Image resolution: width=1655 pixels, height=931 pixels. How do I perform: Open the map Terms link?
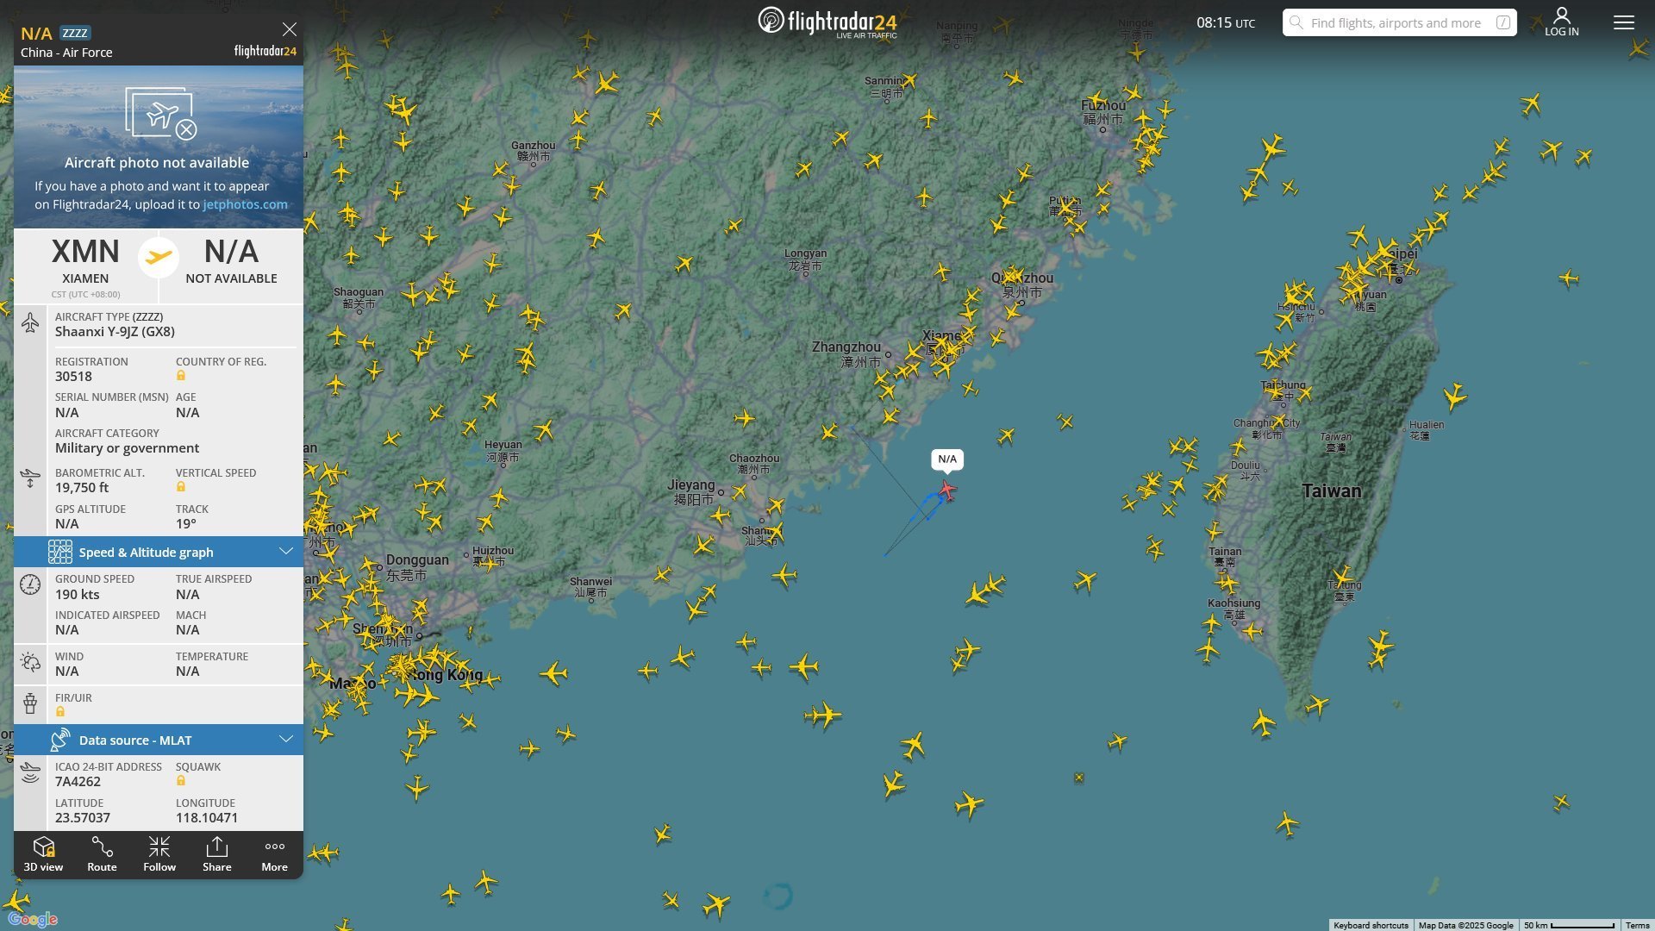click(1637, 925)
